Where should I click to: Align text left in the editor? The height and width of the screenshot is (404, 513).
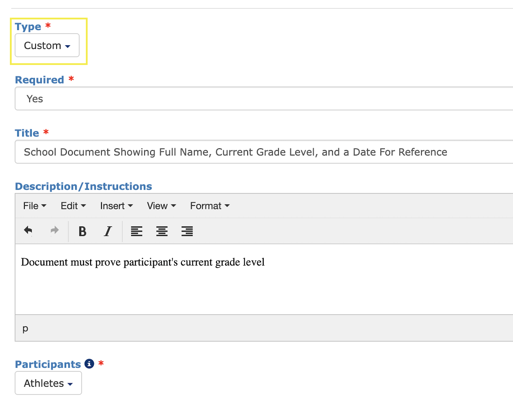(x=136, y=231)
